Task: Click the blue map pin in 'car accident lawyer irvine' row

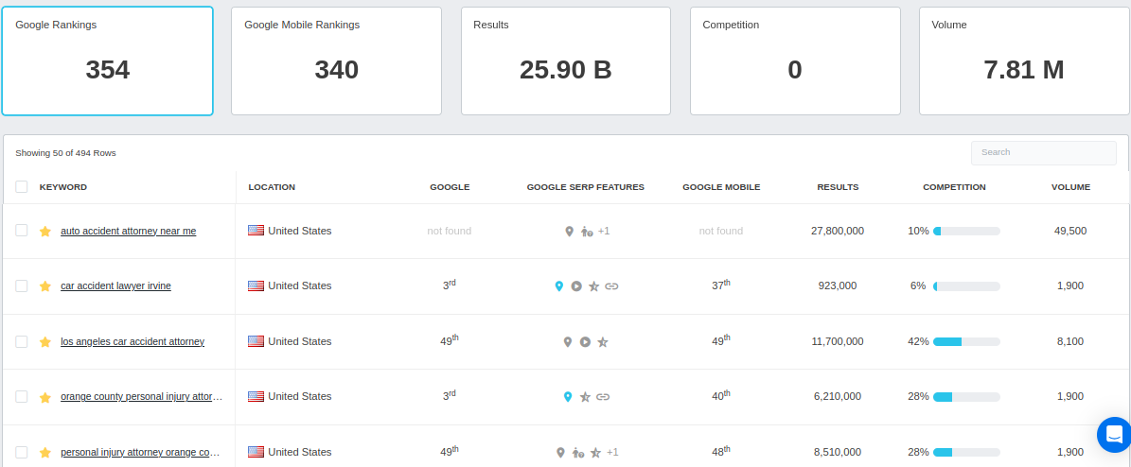Action: (x=559, y=285)
